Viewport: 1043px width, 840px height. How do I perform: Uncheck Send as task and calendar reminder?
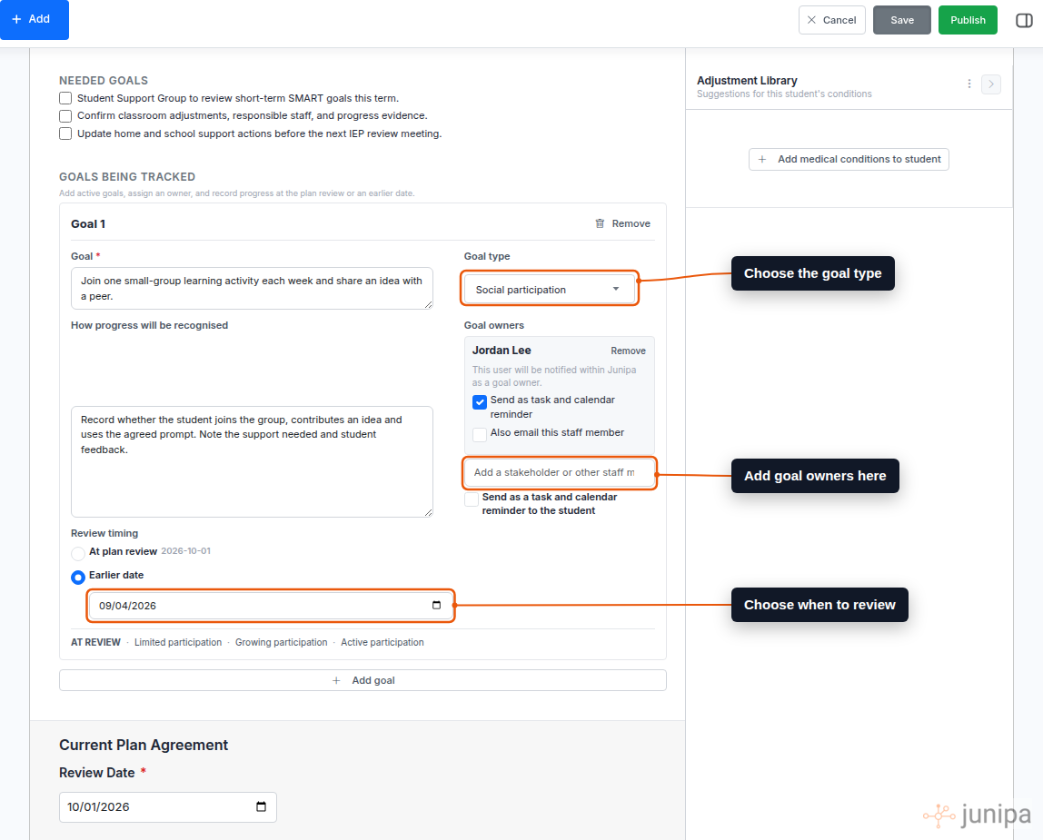479,401
